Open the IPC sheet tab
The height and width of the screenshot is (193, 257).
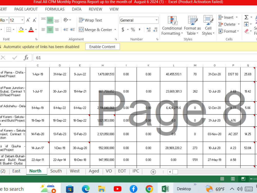click(136, 171)
